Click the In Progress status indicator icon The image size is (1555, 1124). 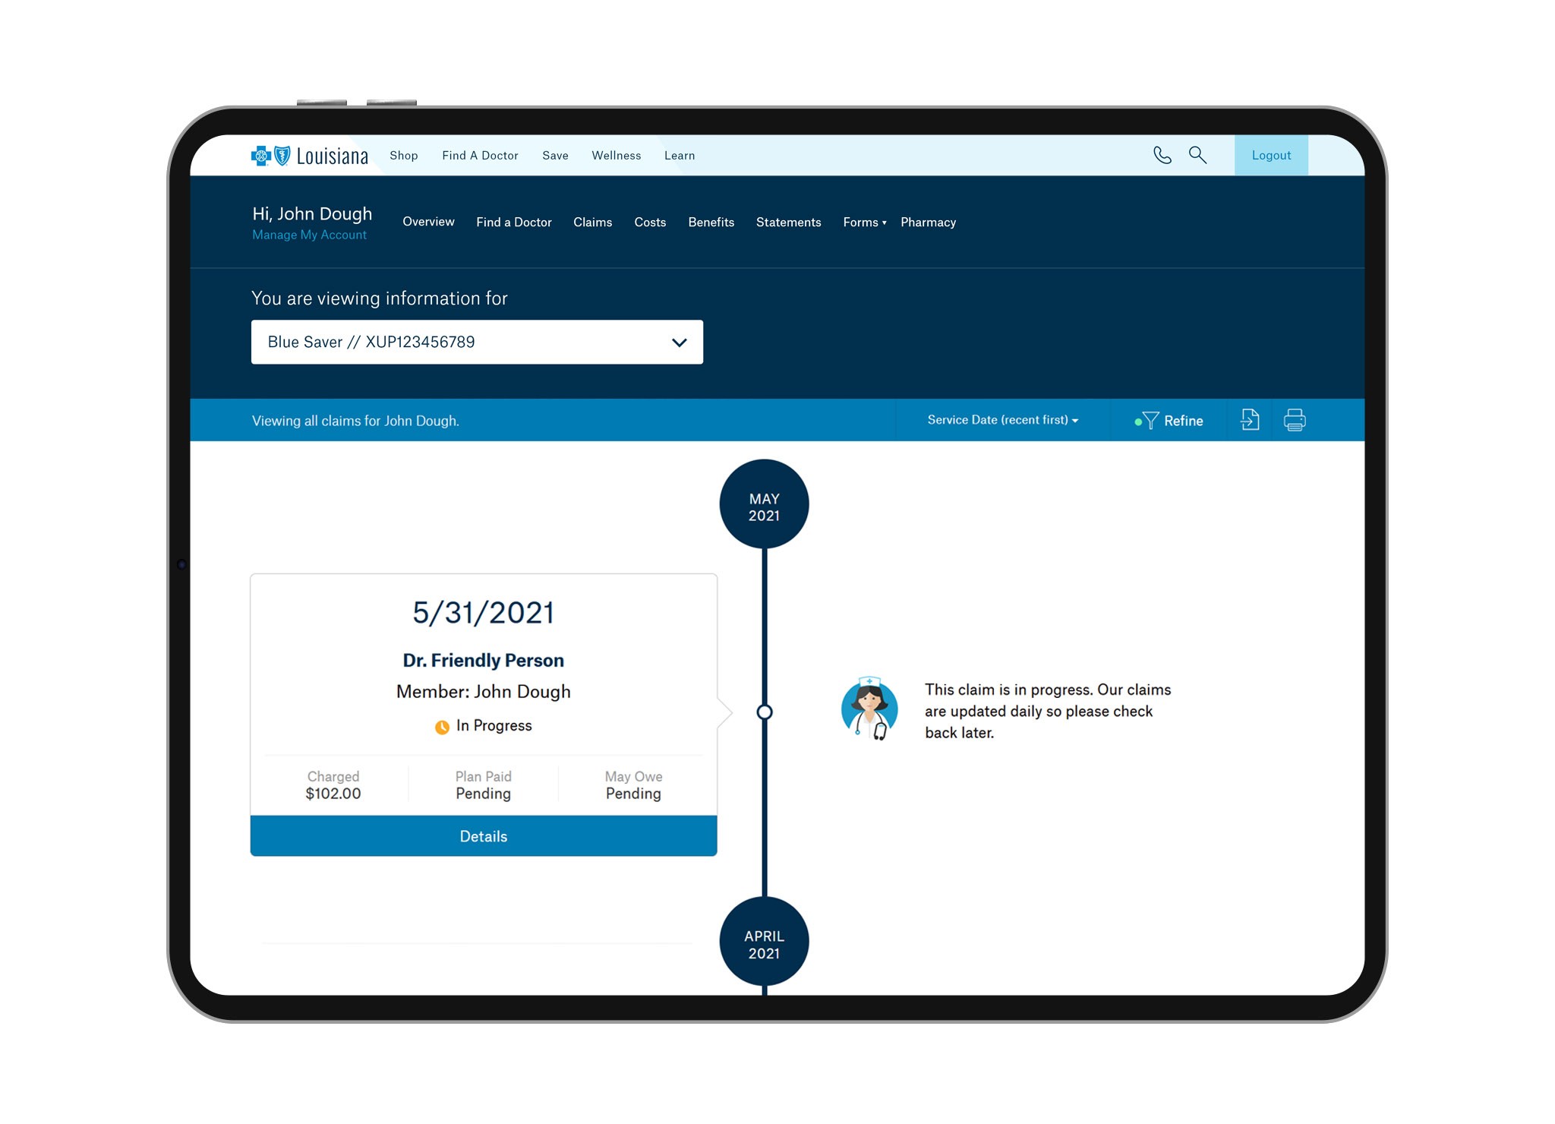point(438,725)
